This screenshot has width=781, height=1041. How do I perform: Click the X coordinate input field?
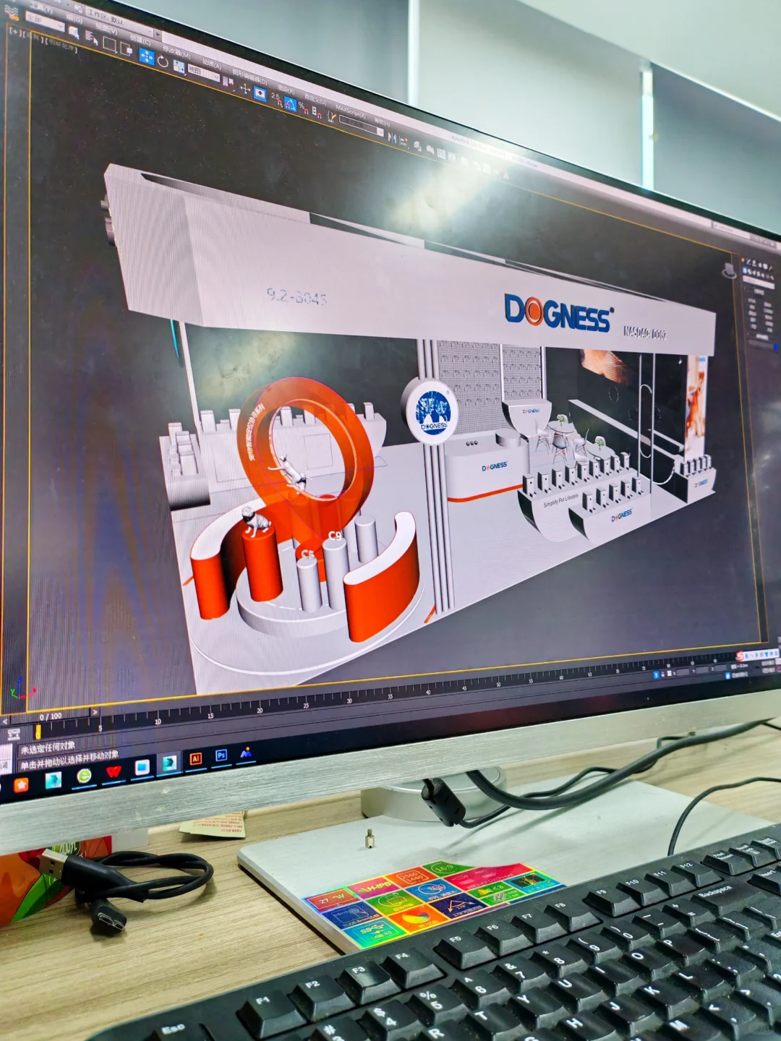tap(683, 672)
